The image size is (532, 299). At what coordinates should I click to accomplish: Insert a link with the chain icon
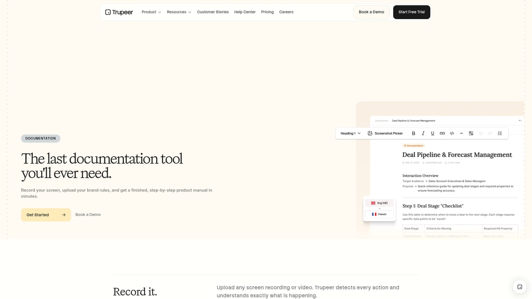442,133
